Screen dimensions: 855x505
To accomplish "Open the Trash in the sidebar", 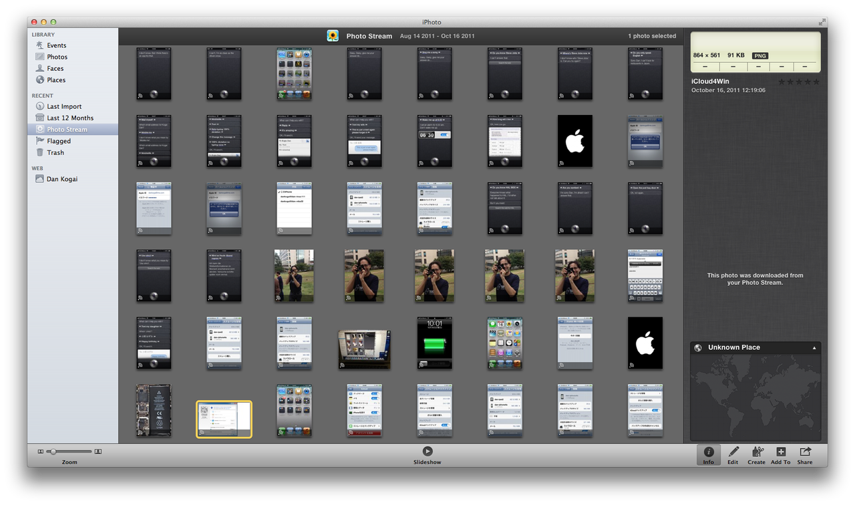I will click(55, 152).
